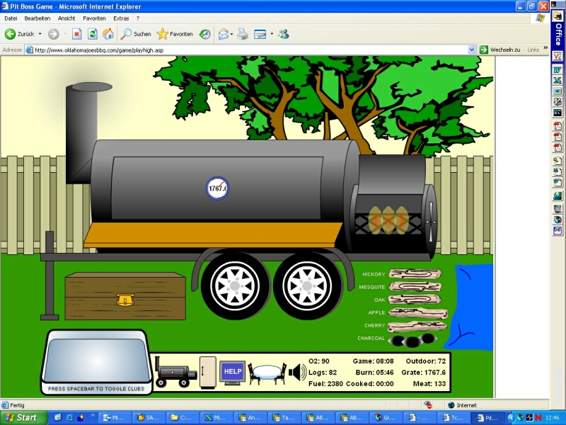Choose the apple wood log
The image size is (566, 425).
click(x=418, y=312)
